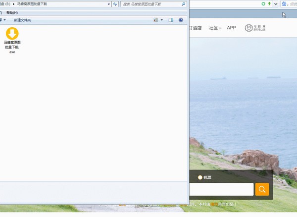
Task: Open Explorer help question mark icon
Action: (181, 20)
